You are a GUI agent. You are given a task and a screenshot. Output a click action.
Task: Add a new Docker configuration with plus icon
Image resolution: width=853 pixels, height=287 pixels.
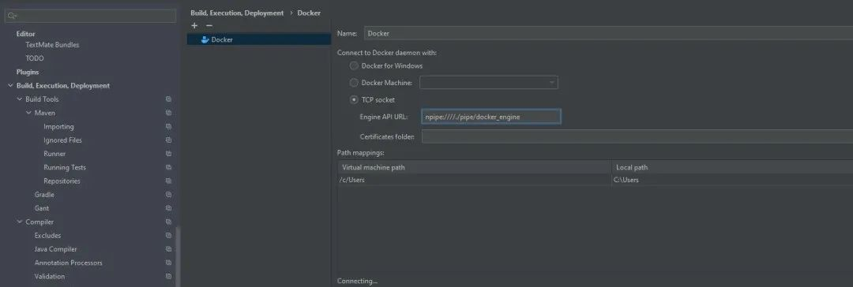pyautogui.click(x=194, y=25)
